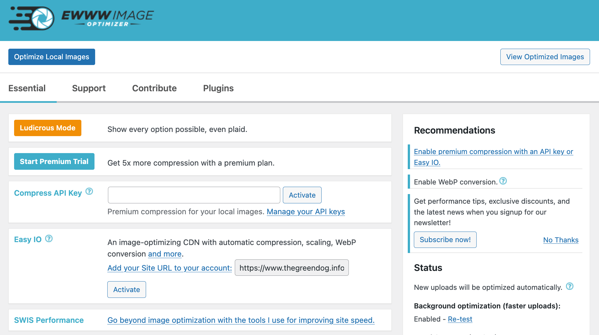
Task: Click Re-test background optimization link
Action: point(460,319)
